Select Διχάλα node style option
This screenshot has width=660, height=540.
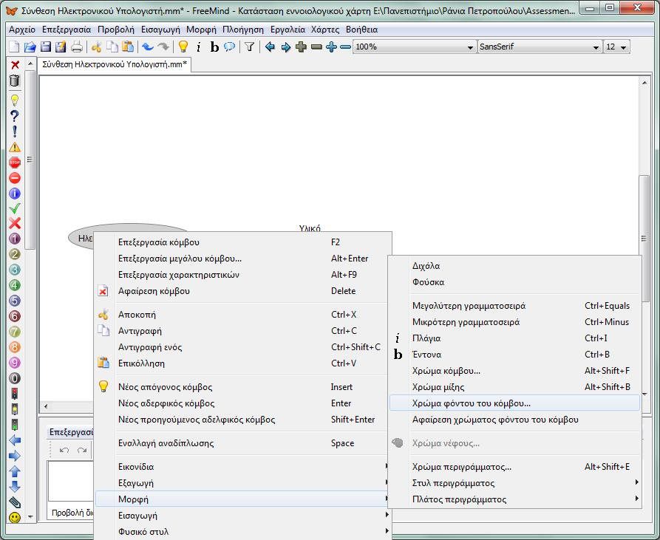click(x=514, y=266)
